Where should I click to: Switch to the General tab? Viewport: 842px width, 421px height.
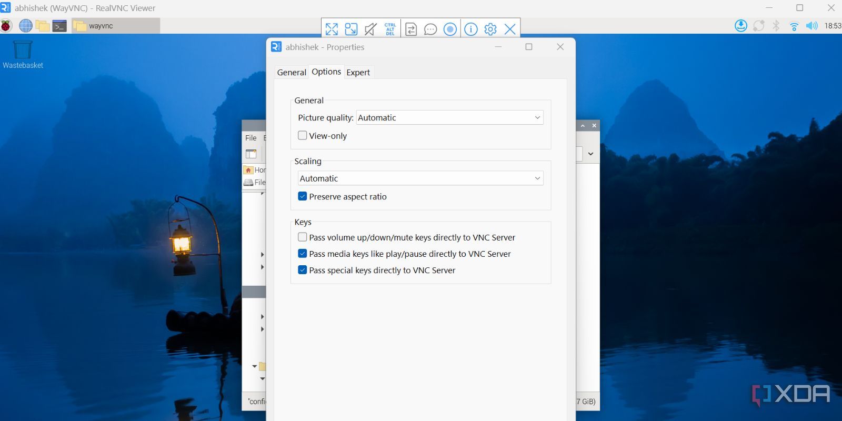pos(292,72)
